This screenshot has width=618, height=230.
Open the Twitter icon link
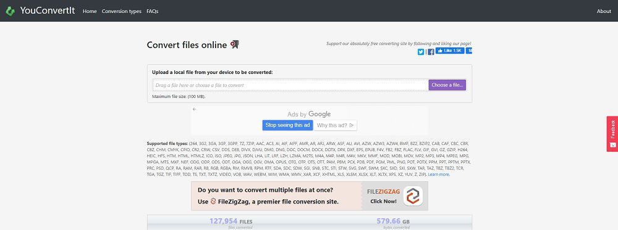click(421, 52)
